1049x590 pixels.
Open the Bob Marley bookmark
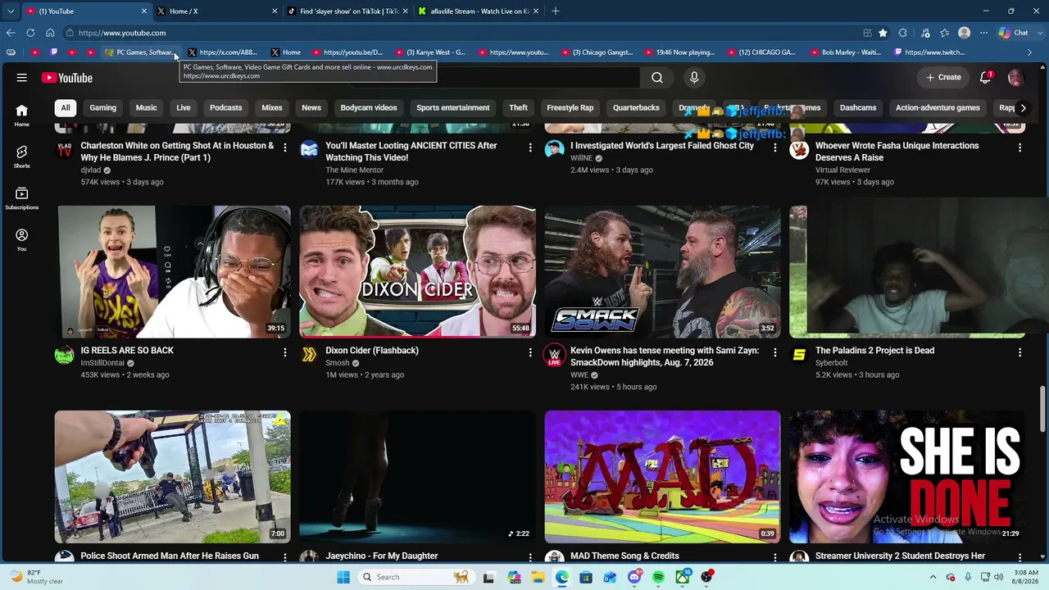pyautogui.click(x=845, y=52)
